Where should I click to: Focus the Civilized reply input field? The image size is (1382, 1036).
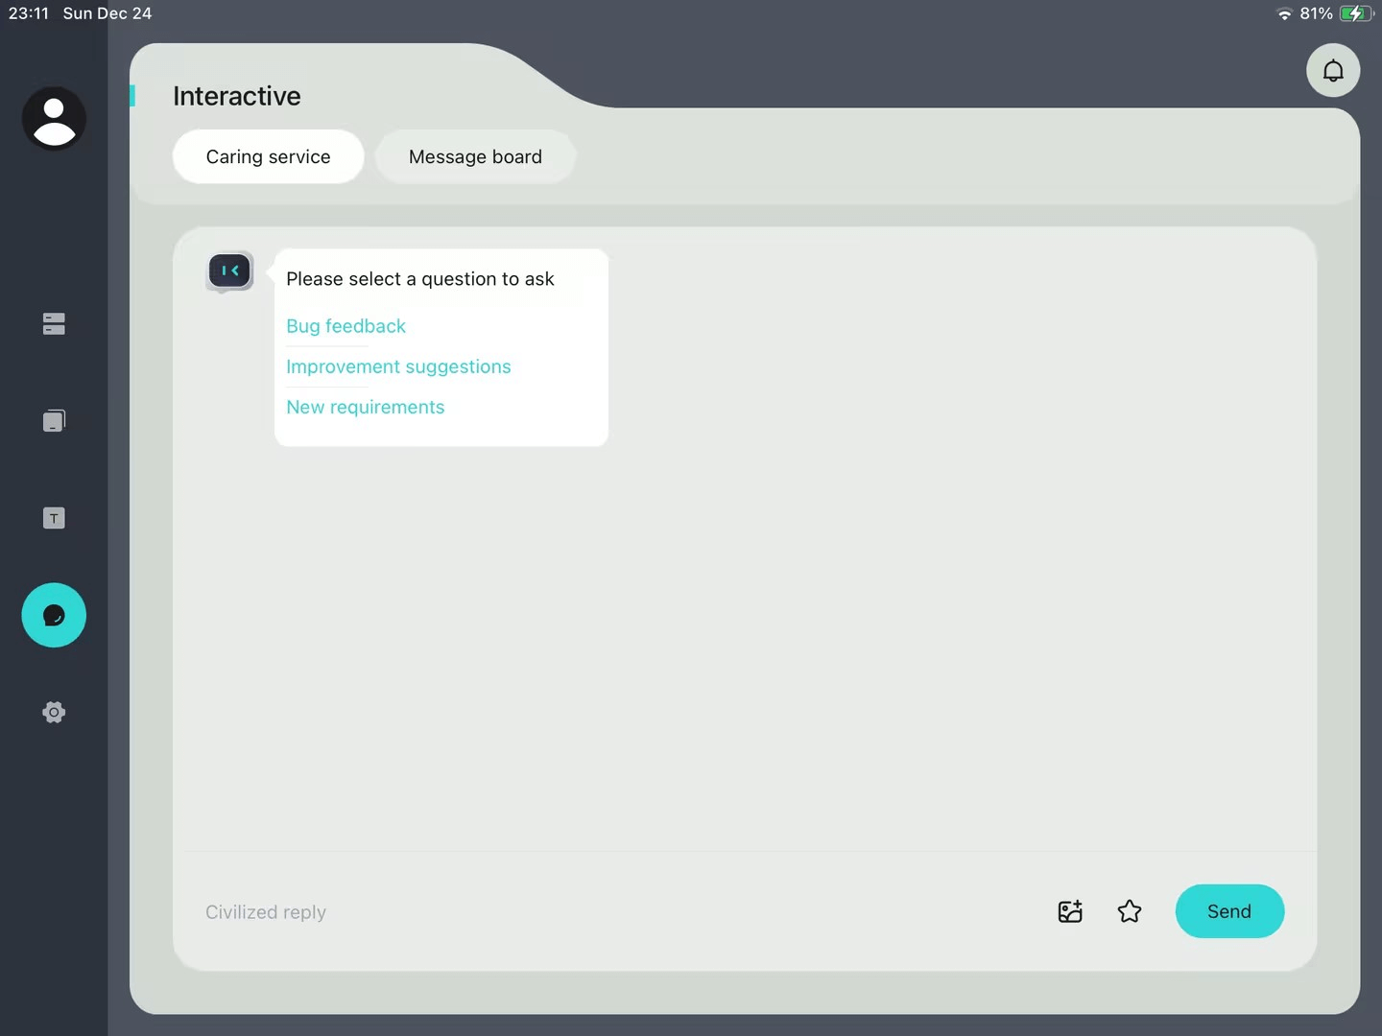(x=614, y=911)
